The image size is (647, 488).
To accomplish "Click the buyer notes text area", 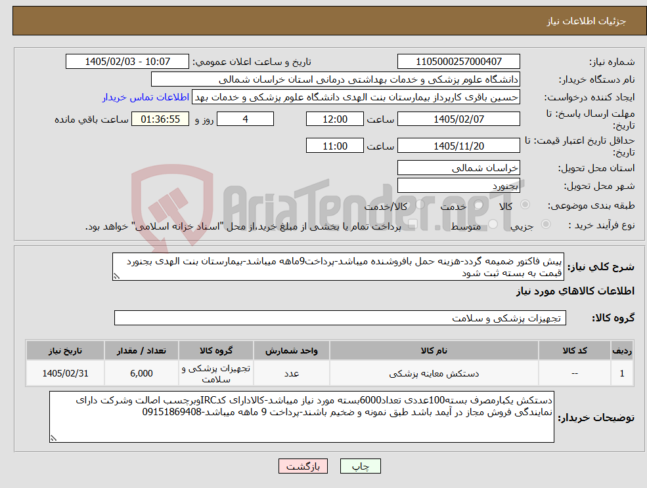I will (301, 417).
